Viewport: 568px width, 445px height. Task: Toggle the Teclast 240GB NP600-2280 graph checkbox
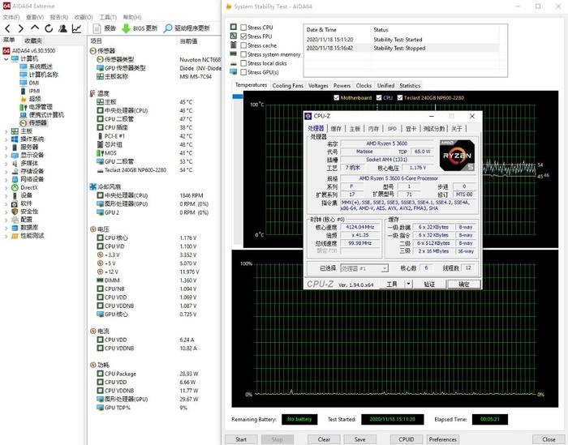tap(400, 98)
